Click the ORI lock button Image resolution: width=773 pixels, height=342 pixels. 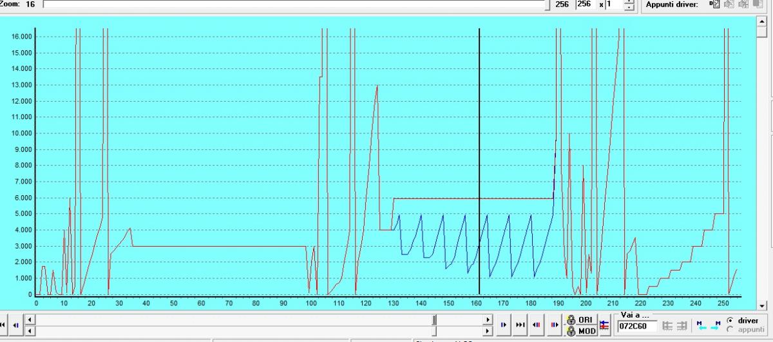coord(579,320)
